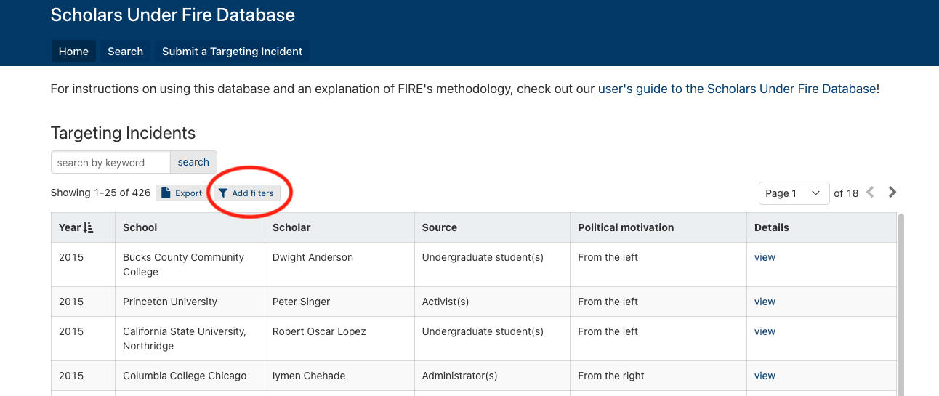This screenshot has height=396, width=939.
Task: Open Submit a Targeting Incident page
Action: pos(232,52)
